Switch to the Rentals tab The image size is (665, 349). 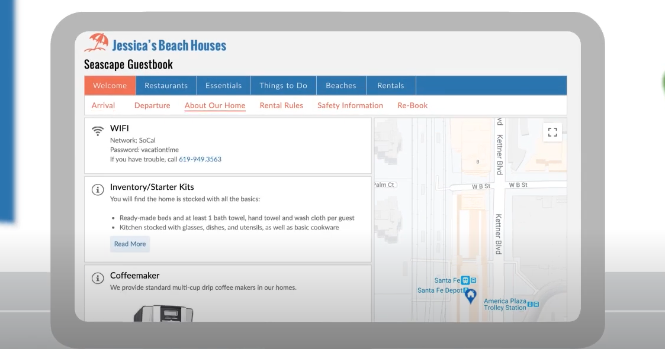[390, 85]
